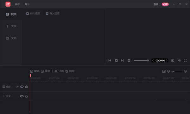Jump to previous frame in preview
This screenshot has height=114, width=190.
(x=110, y=60)
